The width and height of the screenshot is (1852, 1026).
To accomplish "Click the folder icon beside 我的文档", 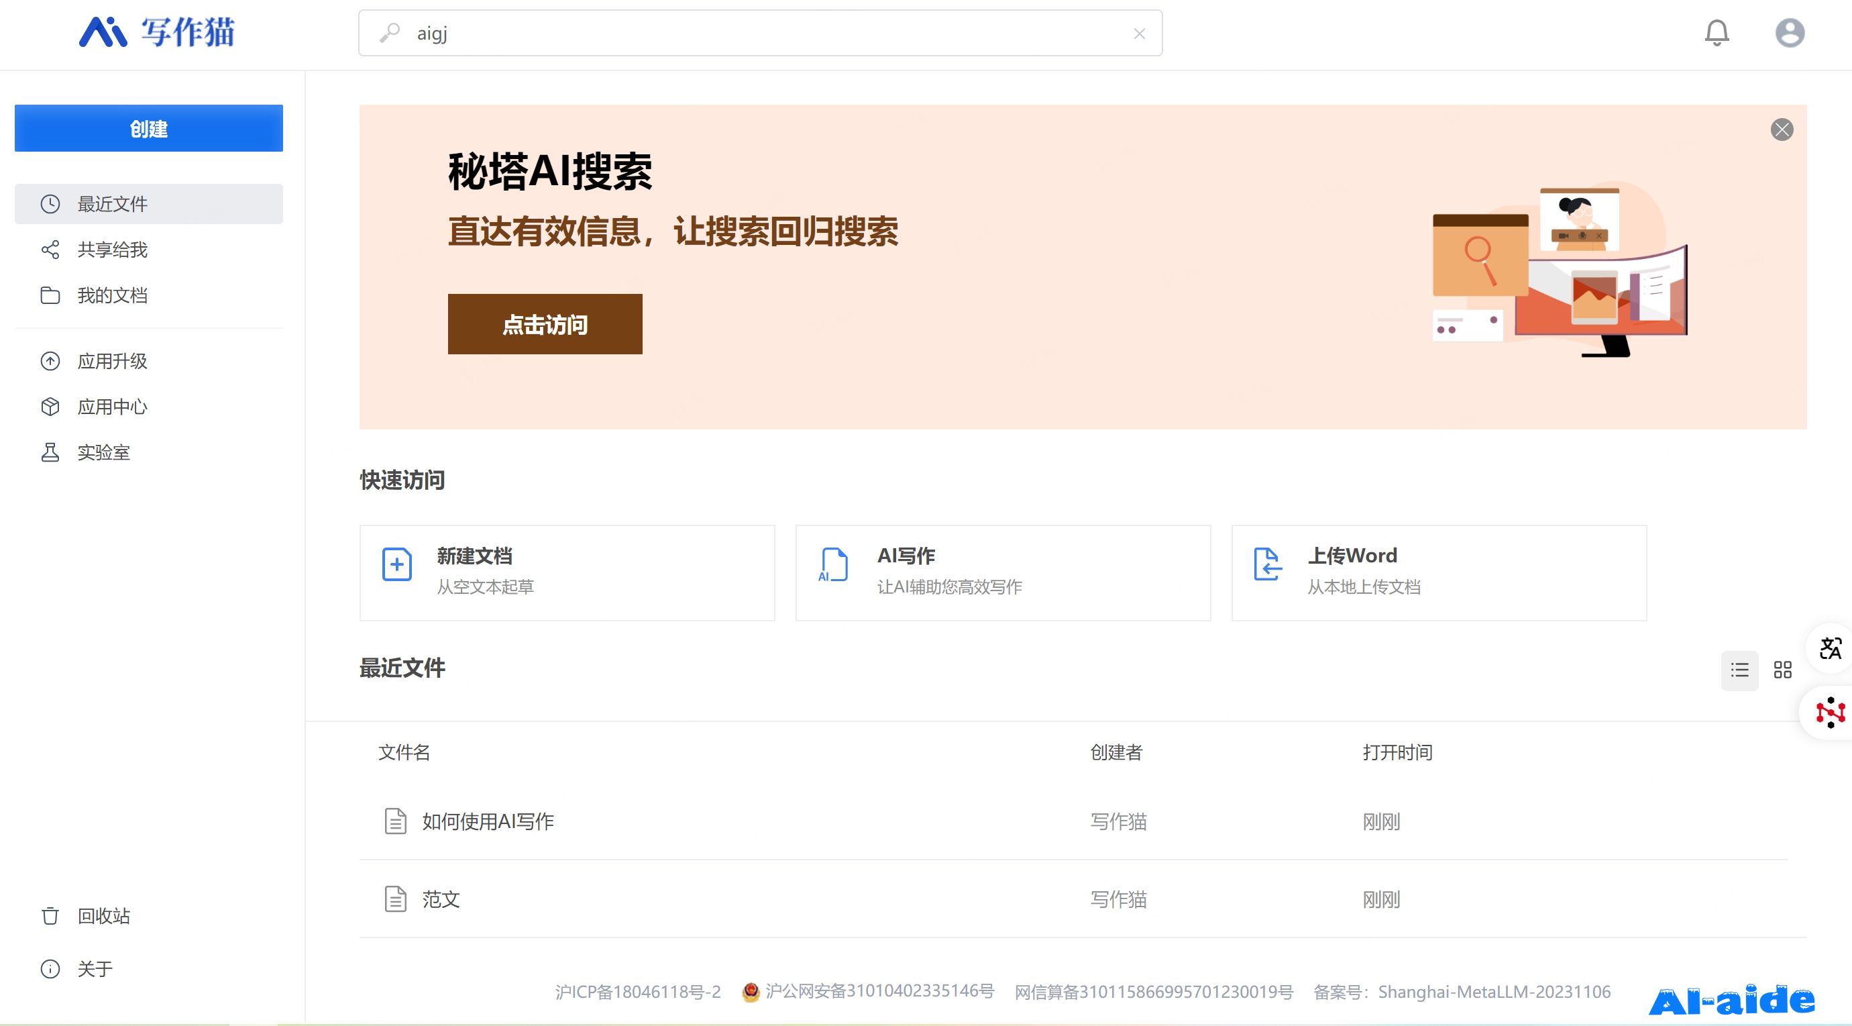I will click(x=50, y=295).
